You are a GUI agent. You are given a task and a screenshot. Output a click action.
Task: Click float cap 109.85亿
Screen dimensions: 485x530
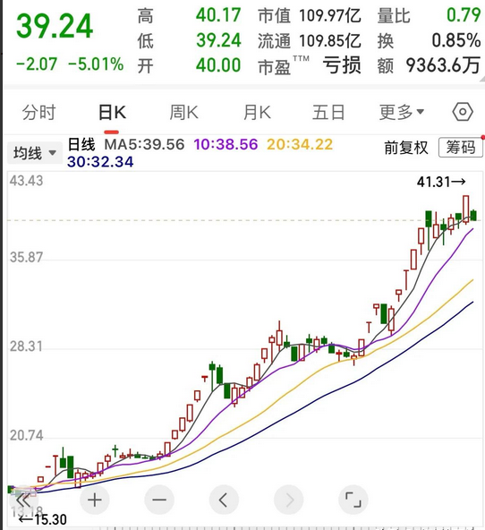tap(330, 40)
